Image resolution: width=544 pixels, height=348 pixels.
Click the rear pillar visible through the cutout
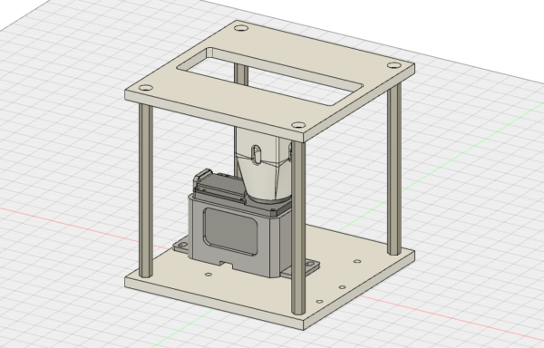[x=241, y=73]
